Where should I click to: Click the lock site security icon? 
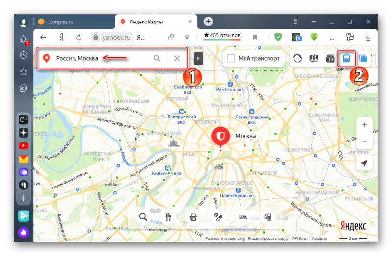(x=95, y=38)
